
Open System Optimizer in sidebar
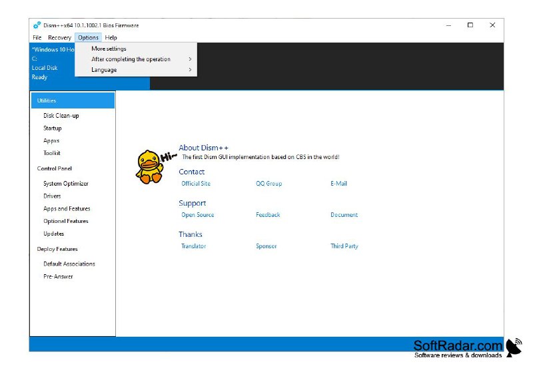coord(66,184)
